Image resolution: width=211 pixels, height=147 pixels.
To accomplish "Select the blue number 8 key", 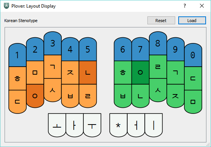I will pos(158,43).
